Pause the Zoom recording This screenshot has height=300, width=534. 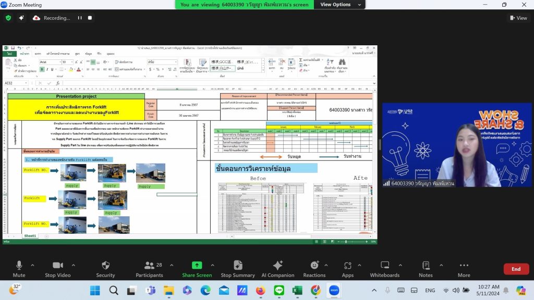tap(80, 18)
